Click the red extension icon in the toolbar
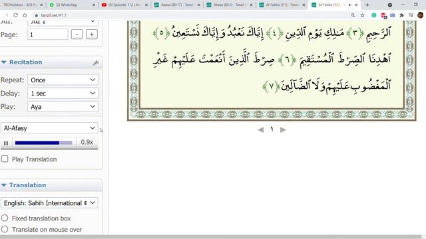 383,15
